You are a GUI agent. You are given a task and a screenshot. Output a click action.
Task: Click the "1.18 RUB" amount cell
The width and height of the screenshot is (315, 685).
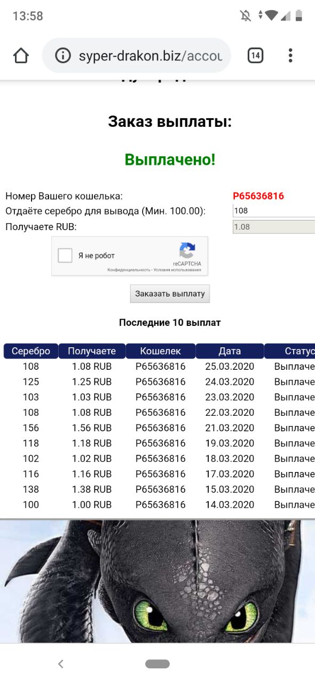coord(92,443)
